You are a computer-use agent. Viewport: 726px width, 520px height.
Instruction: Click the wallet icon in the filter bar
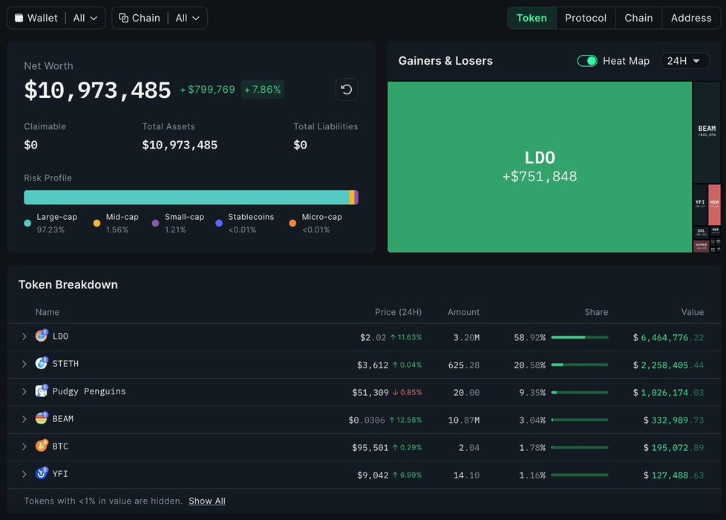click(19, 18)
